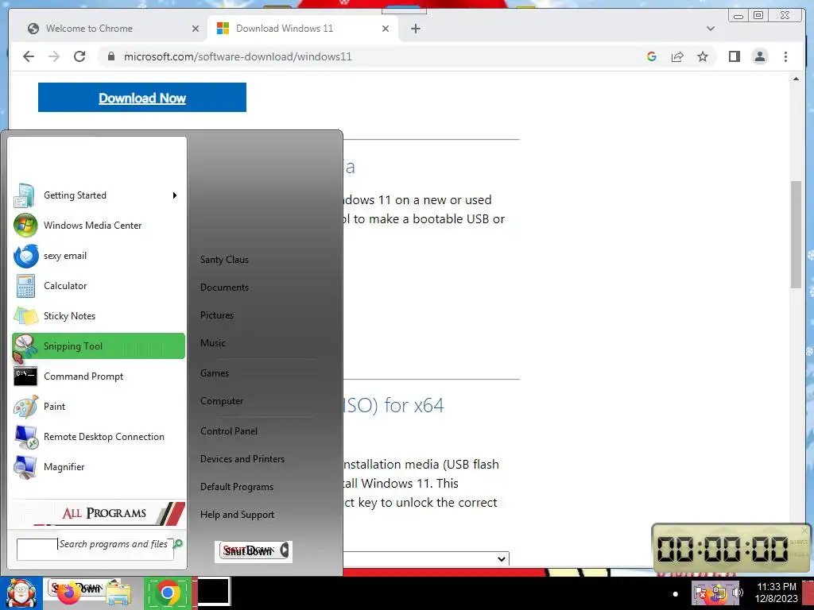Open Firefox from the taskbar
Viewport: 814px width, 610px height.
click(x=69, y=593)
